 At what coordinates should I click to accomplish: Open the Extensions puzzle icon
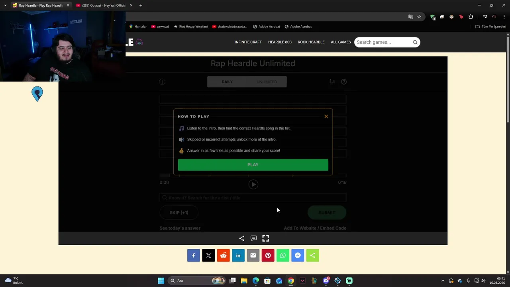coord(471,17)
